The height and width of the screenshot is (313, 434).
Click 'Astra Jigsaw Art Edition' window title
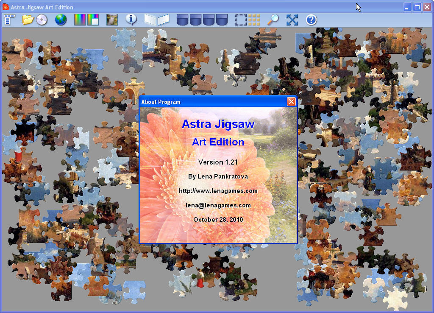click(42, 7)
